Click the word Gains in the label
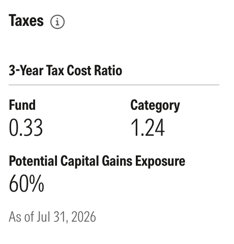This screenshot has height=244, width=234. (x=117, y=161)
